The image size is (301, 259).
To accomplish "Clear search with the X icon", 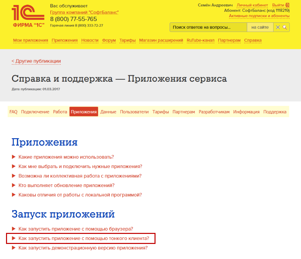I will (x=278, y=27).
